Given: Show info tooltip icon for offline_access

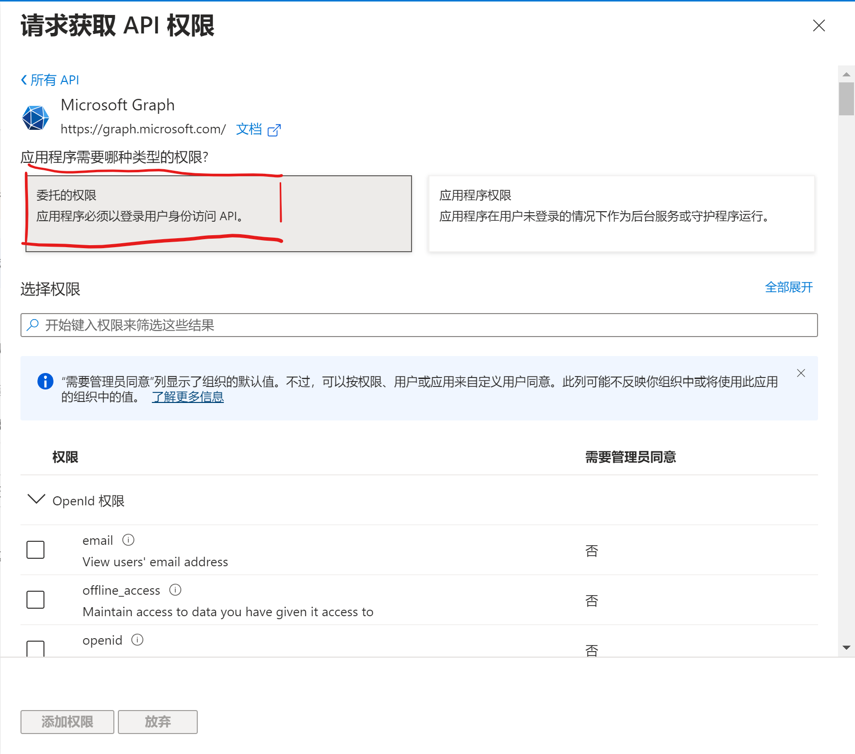Looking at the screenshot, I should tap(175, 590).
